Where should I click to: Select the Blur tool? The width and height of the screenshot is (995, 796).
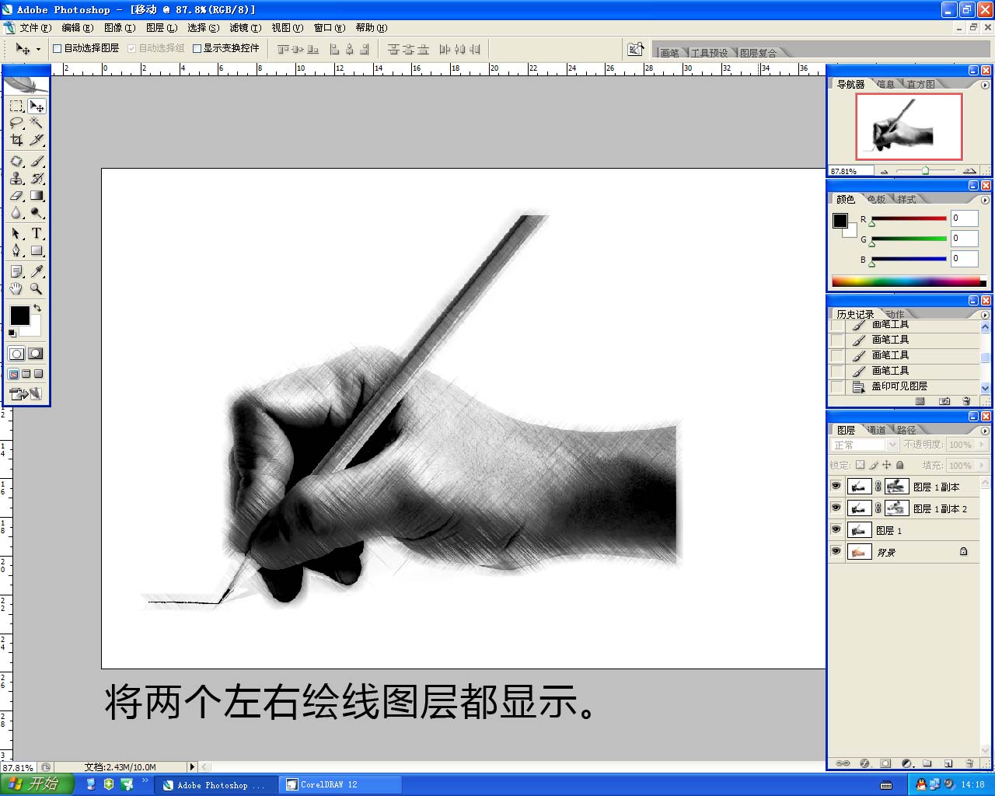pos(16,213)
